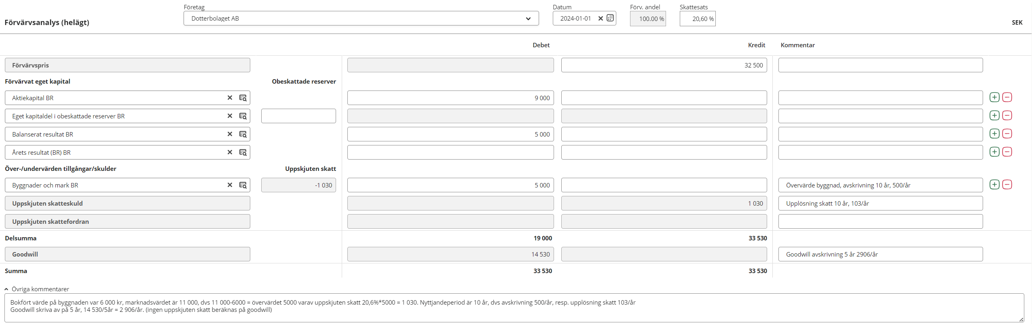The width and height of the screenshot is (1032, 324).
Task: Add a row after Aktiekapital BR
Action: coord(994,97)
